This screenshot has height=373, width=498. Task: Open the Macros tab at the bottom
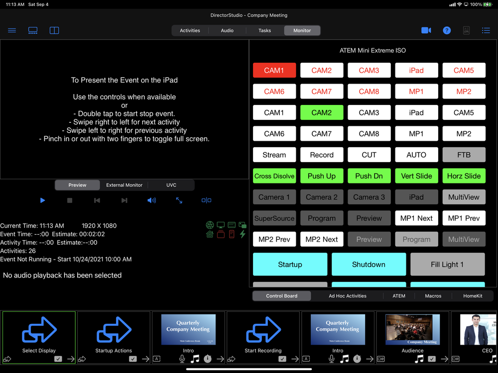433,295
